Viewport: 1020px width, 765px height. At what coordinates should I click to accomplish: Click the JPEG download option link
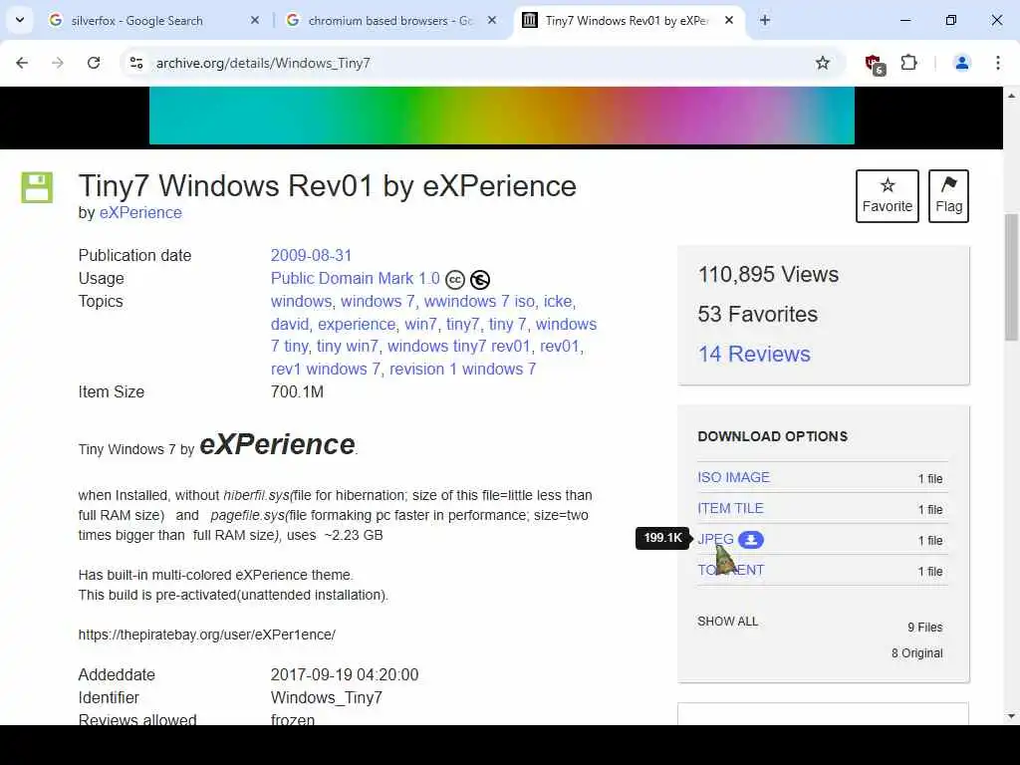click(715, 539)
